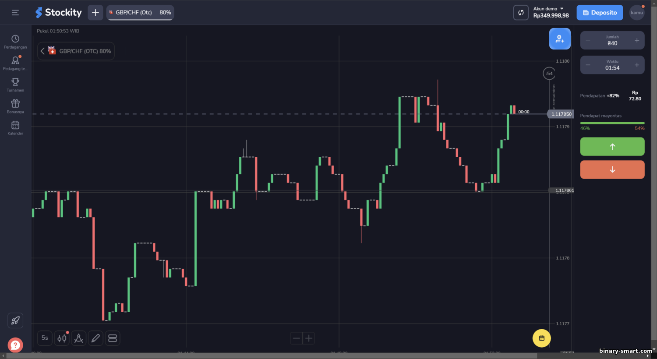Click the 1.117861 price level label
657x359 pixels.
click(x=562, y=190)
